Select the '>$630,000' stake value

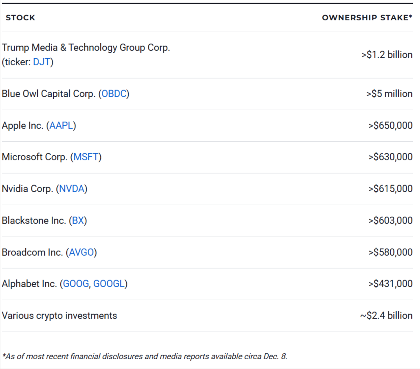coord(390,157)
